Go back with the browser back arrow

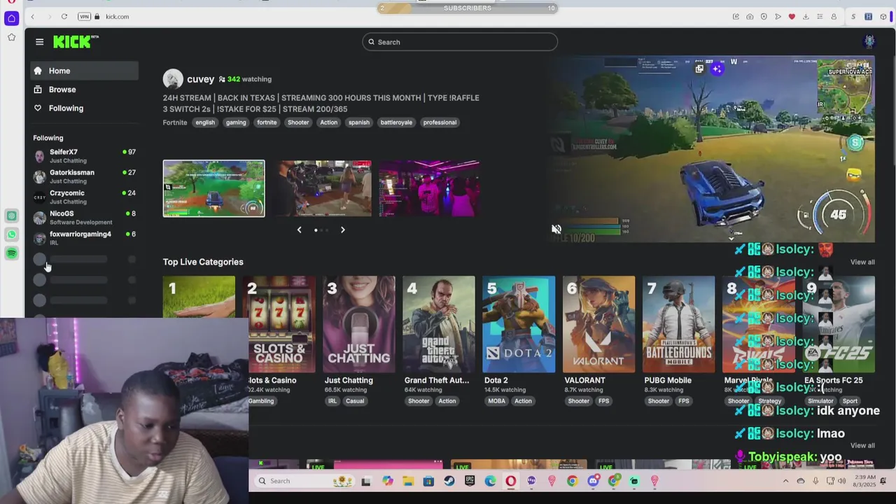click(32, 16)
